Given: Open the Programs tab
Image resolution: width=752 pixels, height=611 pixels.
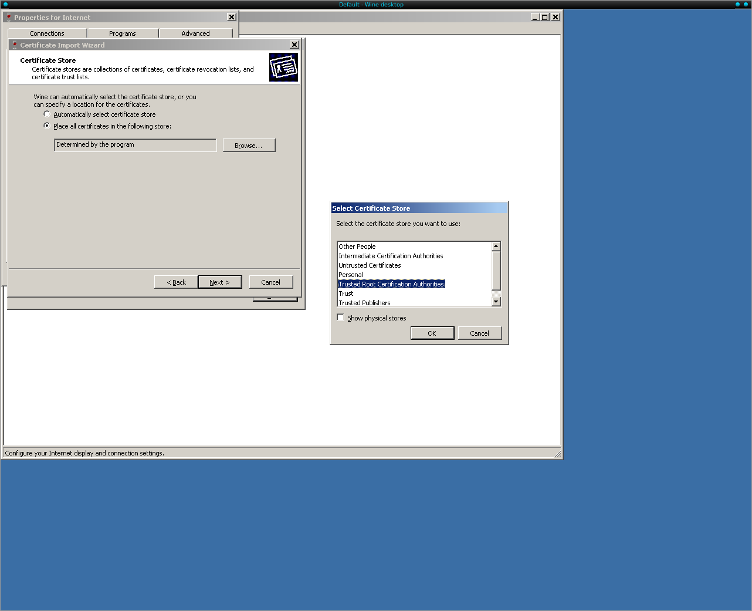Looking at the screenshot, I should (122, 33).
